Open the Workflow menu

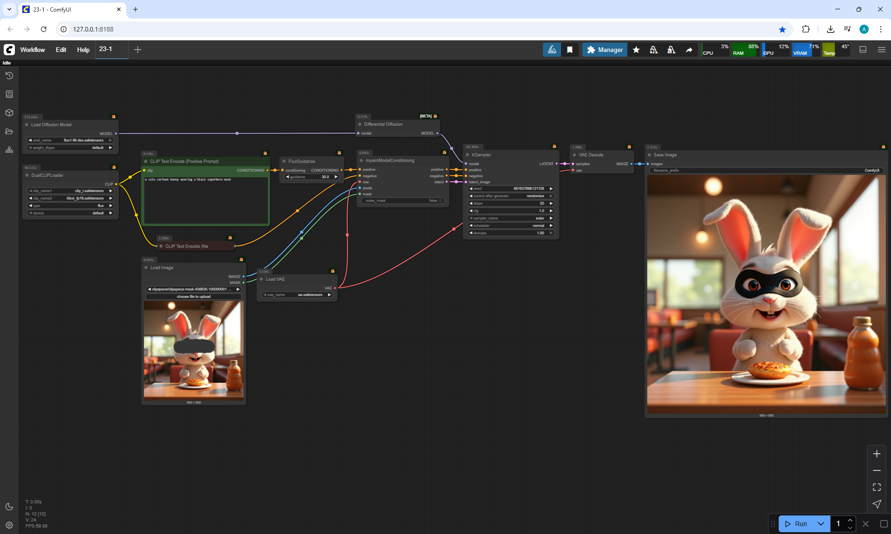tap(32, 50)
